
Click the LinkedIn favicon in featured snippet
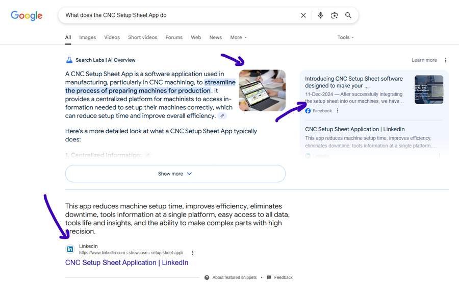(70, 249)
